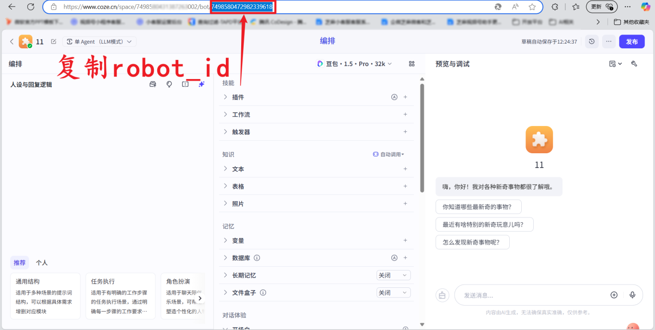
Task: Reload the page with the refresh icon
Action: click(31, 7)
